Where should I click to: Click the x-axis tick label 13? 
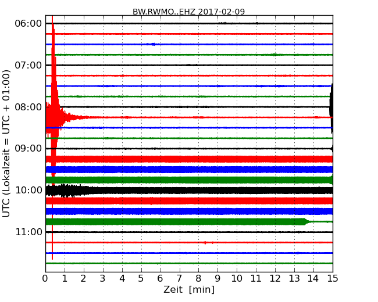pos(294,279)
